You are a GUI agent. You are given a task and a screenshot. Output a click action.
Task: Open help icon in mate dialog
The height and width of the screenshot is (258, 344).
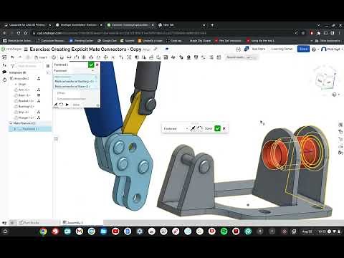tap(97, 105)
